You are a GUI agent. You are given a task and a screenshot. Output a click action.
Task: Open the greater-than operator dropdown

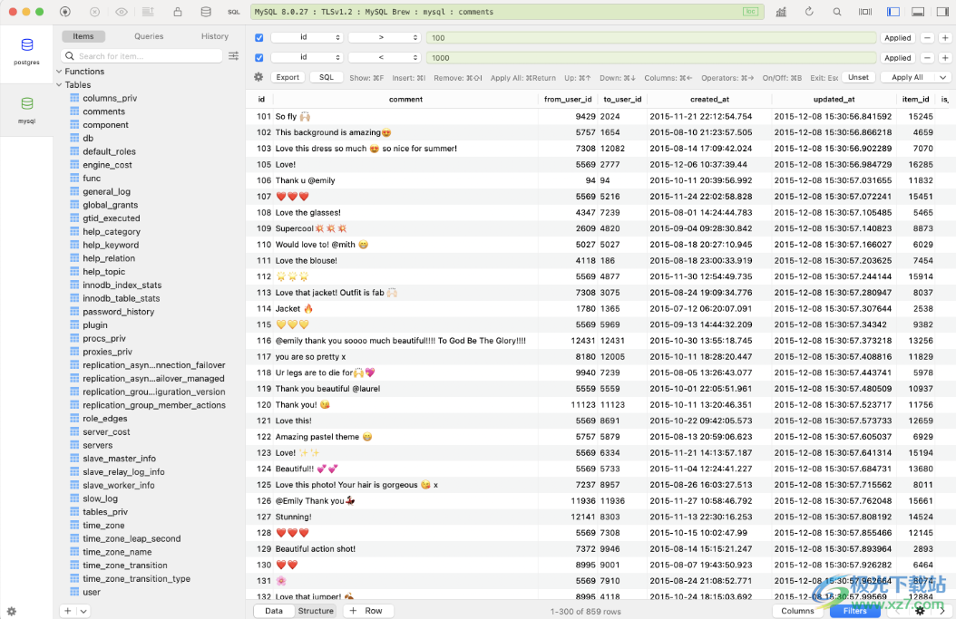pos(385,38)
